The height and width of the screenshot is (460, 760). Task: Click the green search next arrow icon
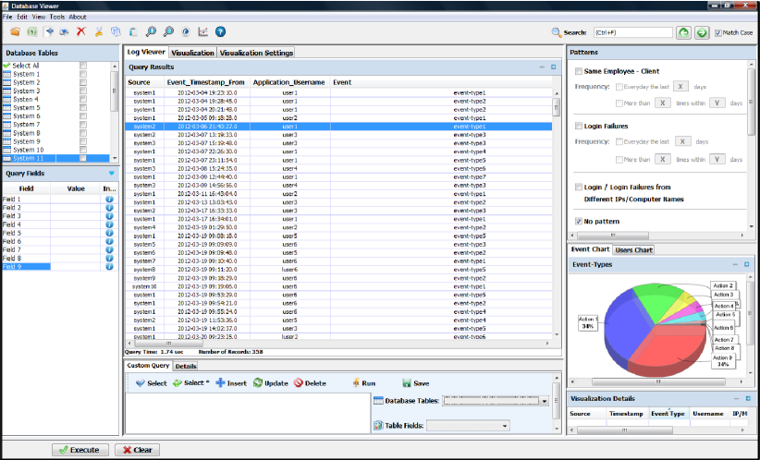click(x=702, y=32)
